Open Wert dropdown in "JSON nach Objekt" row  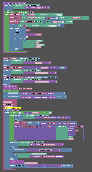(37, 77)
